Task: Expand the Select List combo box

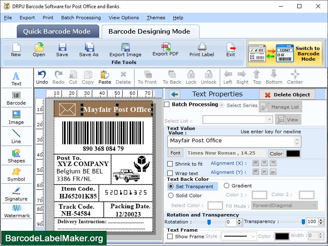Action: coord(270,119)
